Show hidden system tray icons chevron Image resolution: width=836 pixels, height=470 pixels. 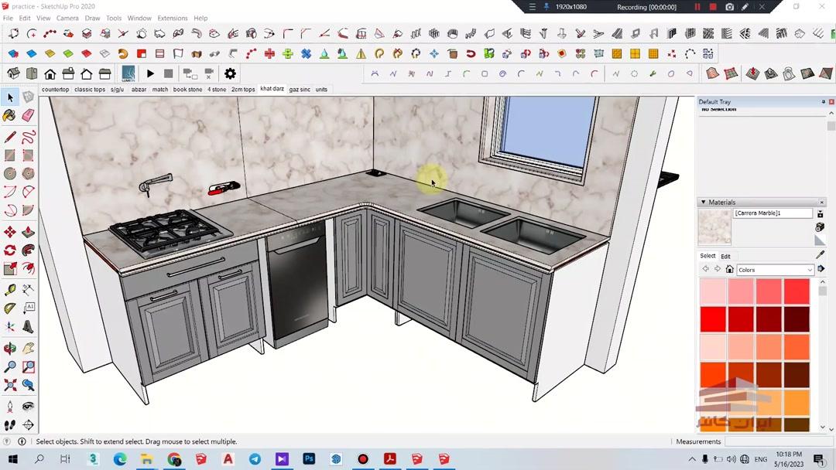point(692,459)
